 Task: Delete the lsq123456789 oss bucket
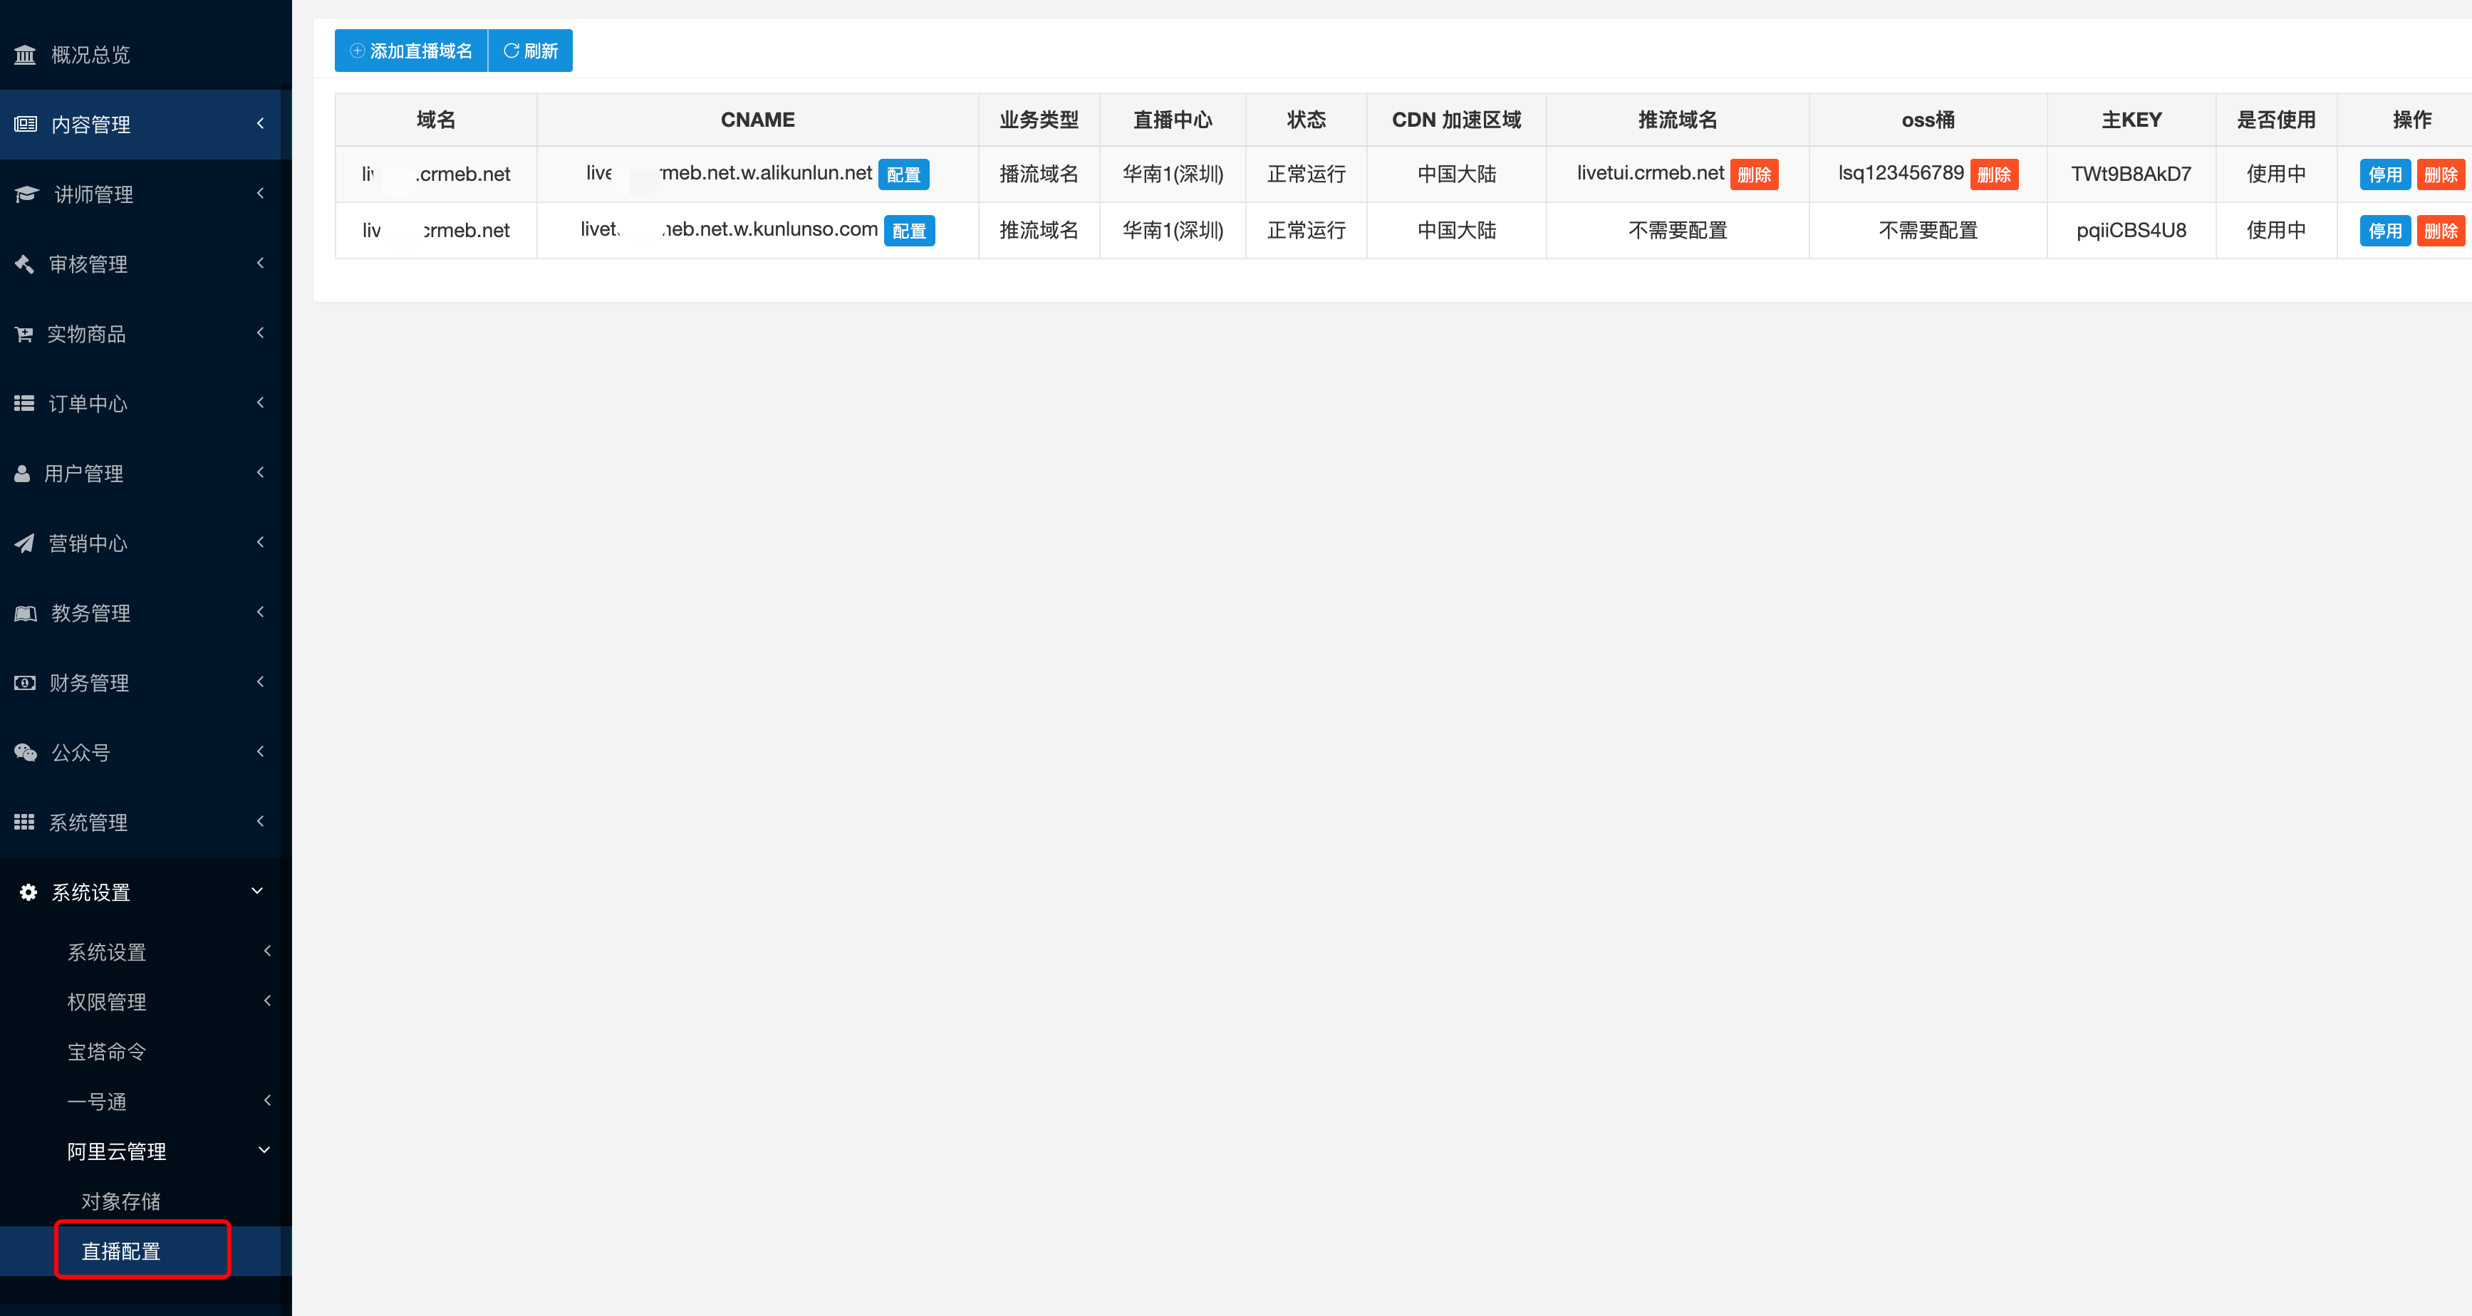[x=1994, y=174]
